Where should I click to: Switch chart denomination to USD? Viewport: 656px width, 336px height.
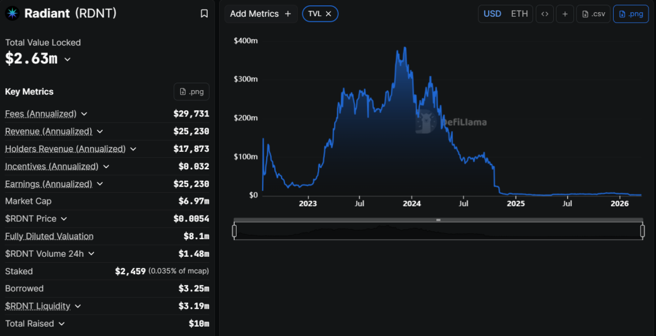click(492, 13)
